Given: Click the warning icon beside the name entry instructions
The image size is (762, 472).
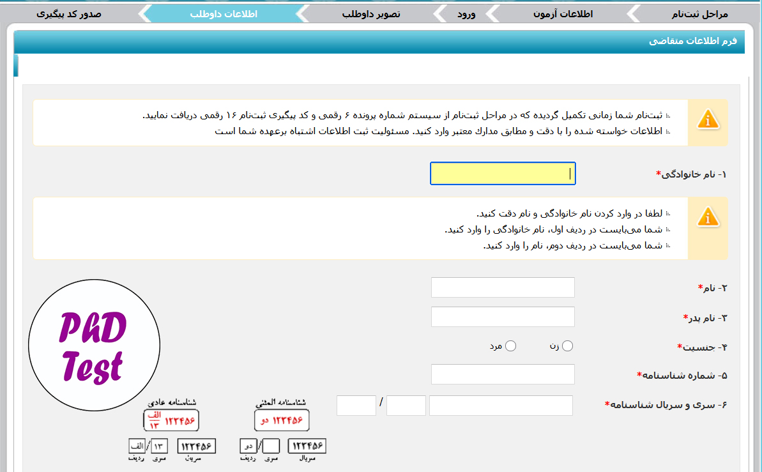Looking at the screenshot, I should pos(708,217).
